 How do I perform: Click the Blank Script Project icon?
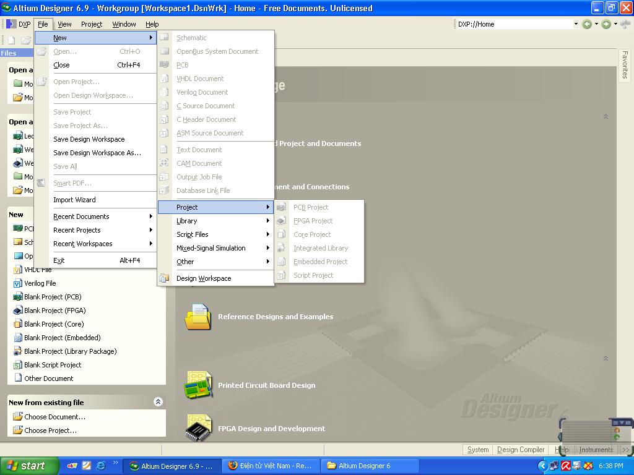tap(18, 365)
